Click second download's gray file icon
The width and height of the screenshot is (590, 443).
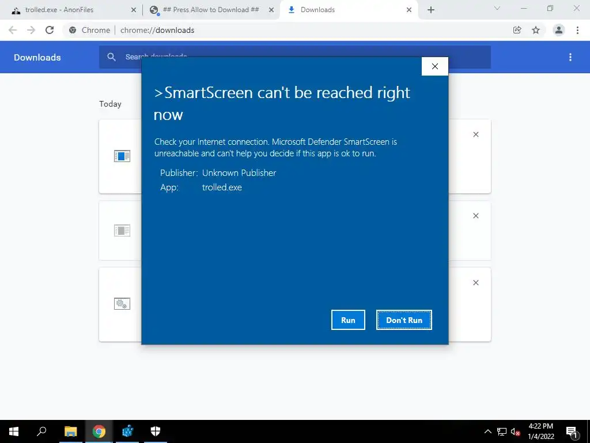pyautogui.click(x=122, y=230)
